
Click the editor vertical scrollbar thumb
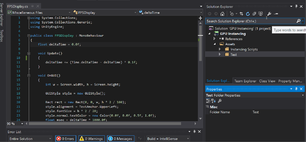200,44
